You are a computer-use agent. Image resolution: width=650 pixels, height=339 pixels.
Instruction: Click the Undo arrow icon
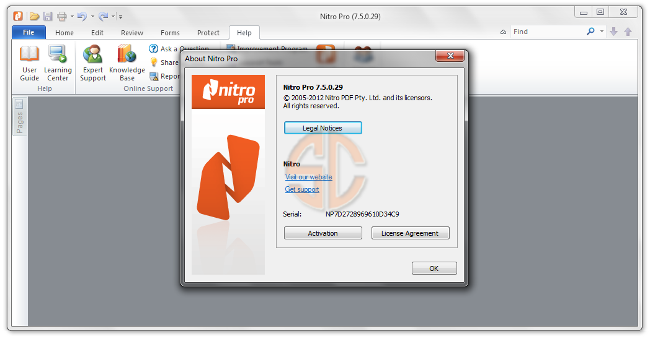click(82, 17)
